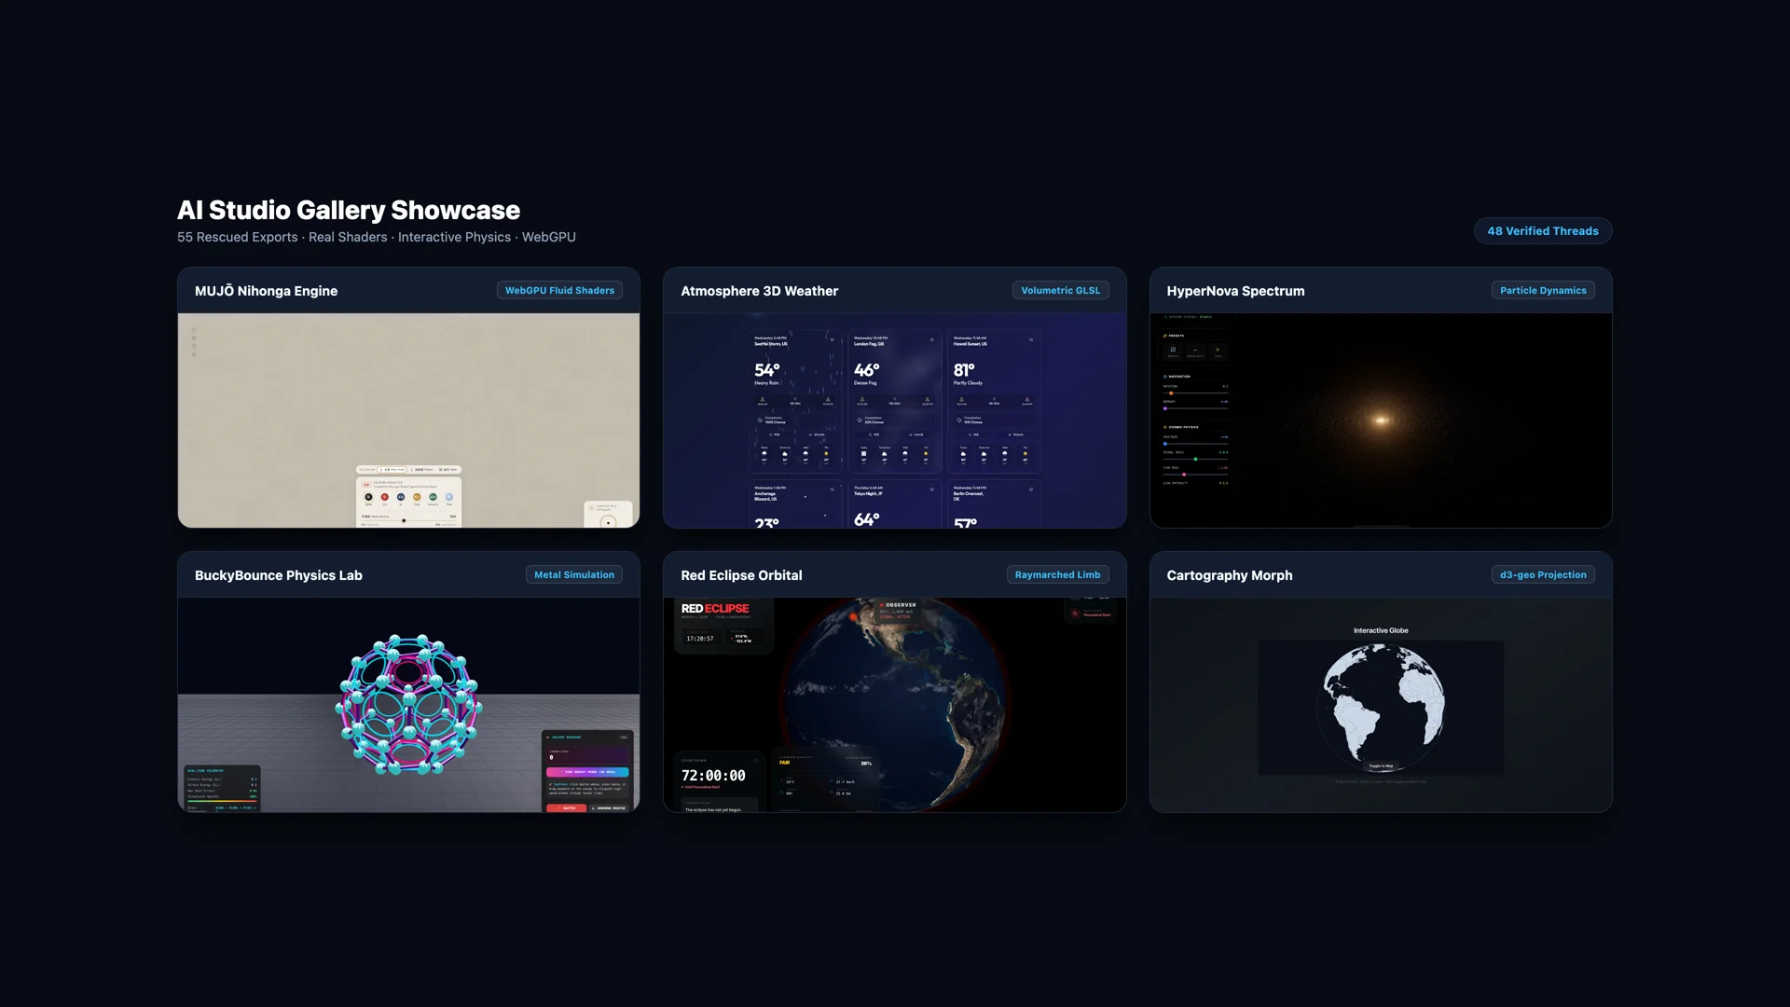Image resolution: width=1790 pixels, height=1007 pixels.
Task: Open the WebGPU Fluid Shaders tag
Action: [559, 291]
